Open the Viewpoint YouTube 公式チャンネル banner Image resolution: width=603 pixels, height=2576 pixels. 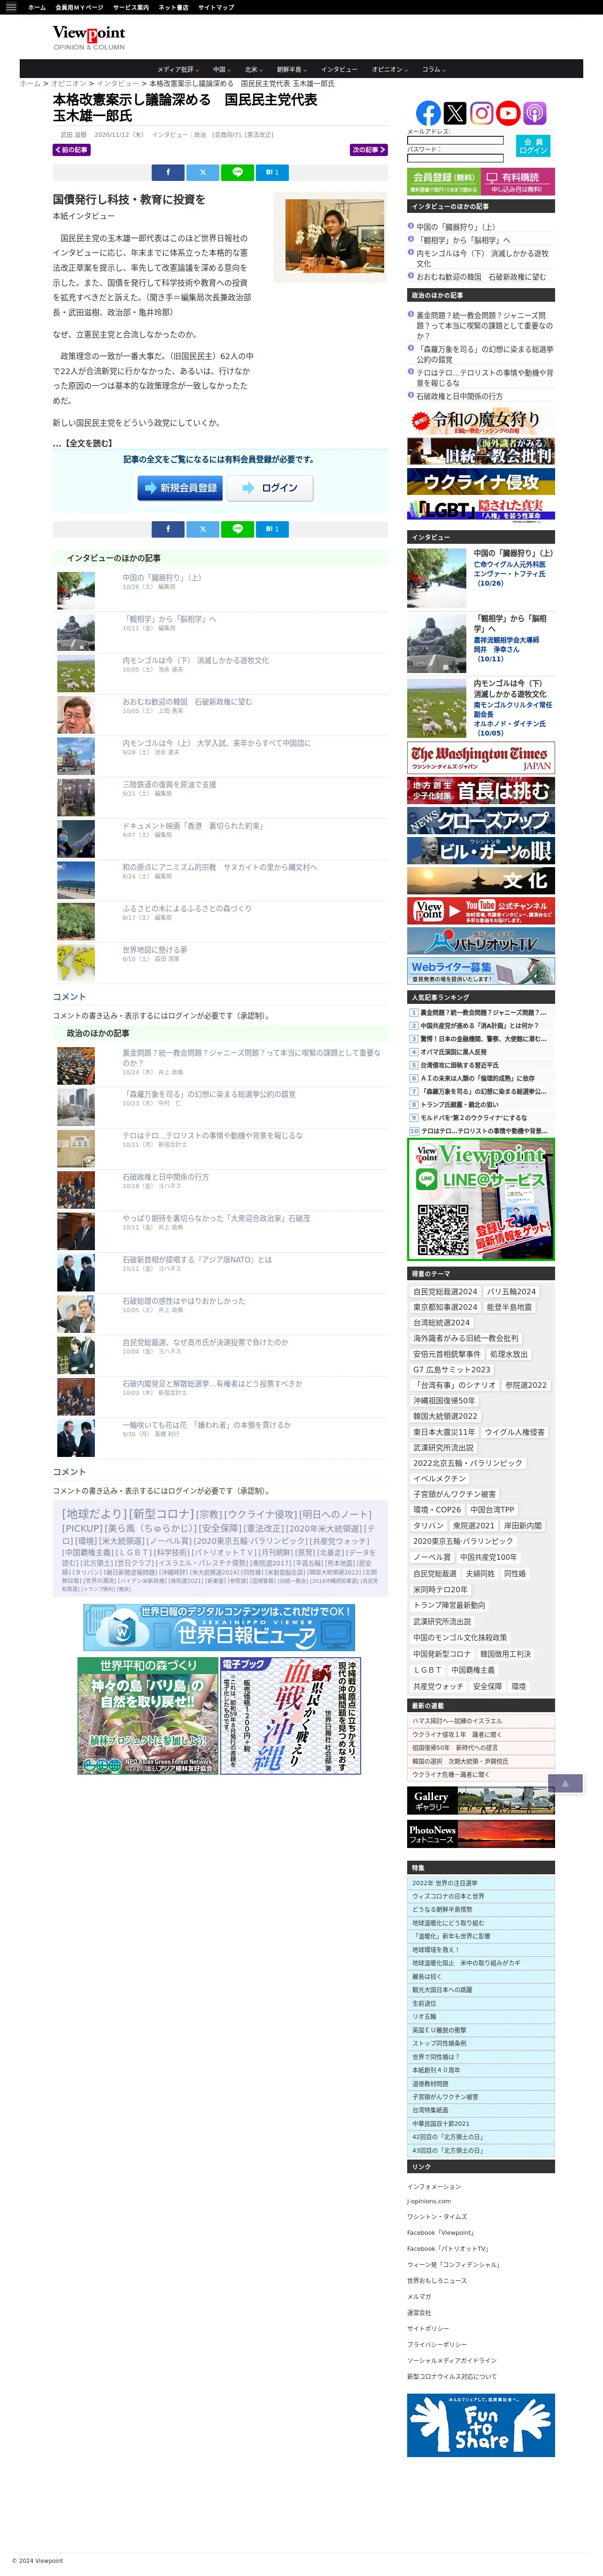coord(481,910)
